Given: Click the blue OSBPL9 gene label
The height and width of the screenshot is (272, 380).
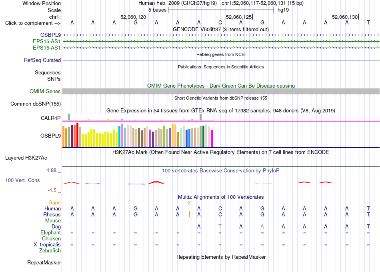Looking at the screenshot, I should [x=50, y=35].
